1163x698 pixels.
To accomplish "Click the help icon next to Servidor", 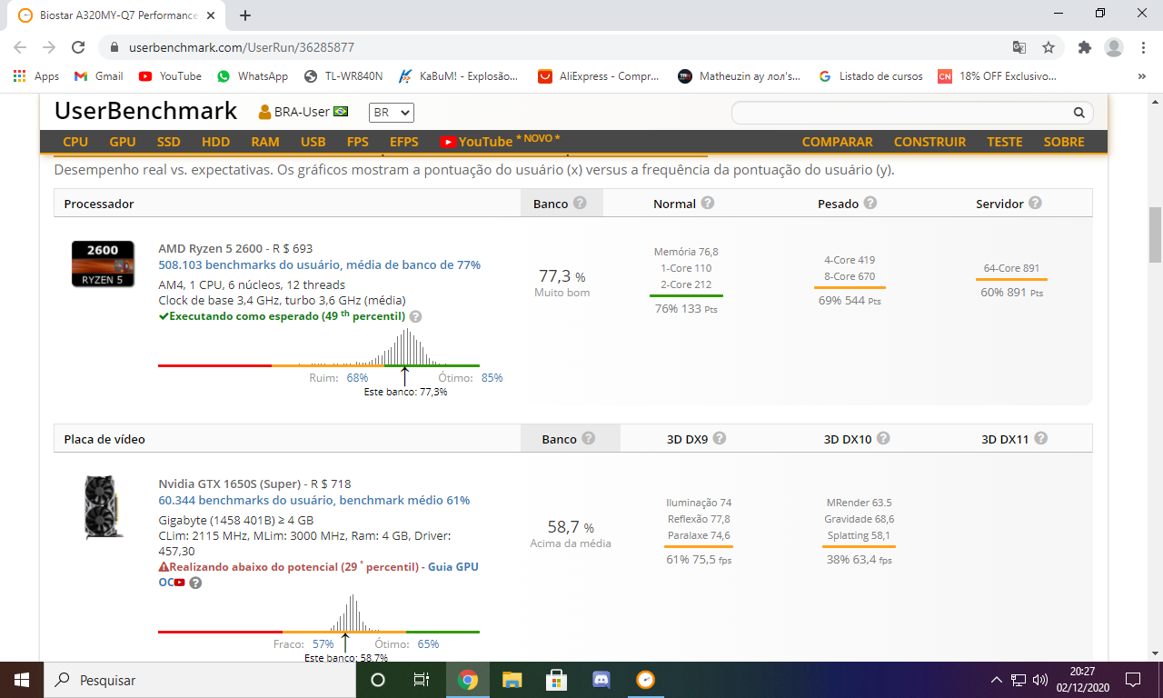I will [x=1035, y=204].
